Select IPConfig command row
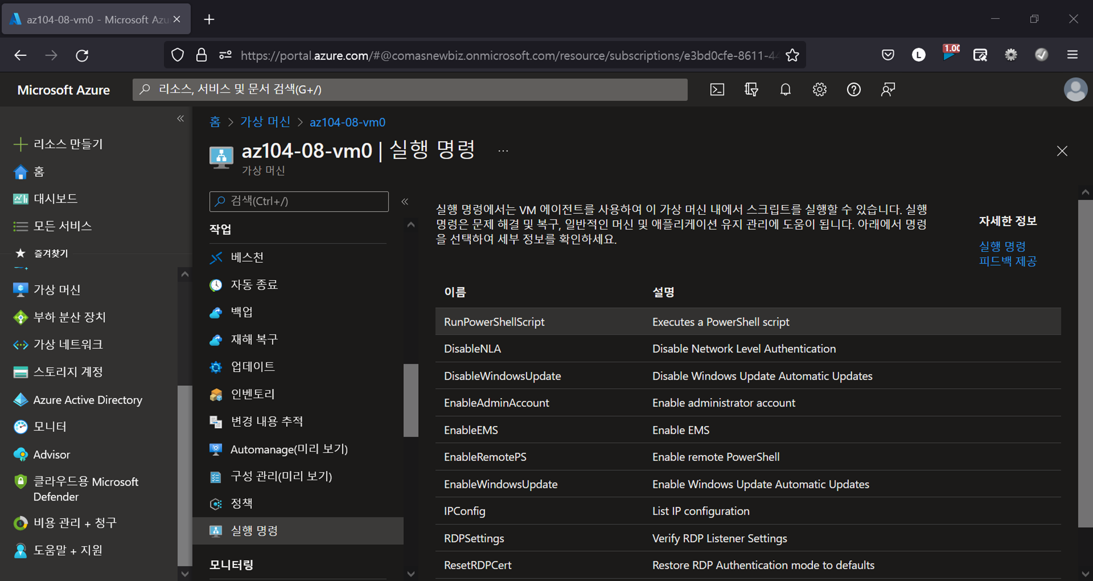1093x581 pixels. click(748, 511)
